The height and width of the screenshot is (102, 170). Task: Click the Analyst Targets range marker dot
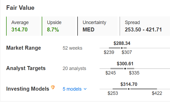(x=125, y=69)
